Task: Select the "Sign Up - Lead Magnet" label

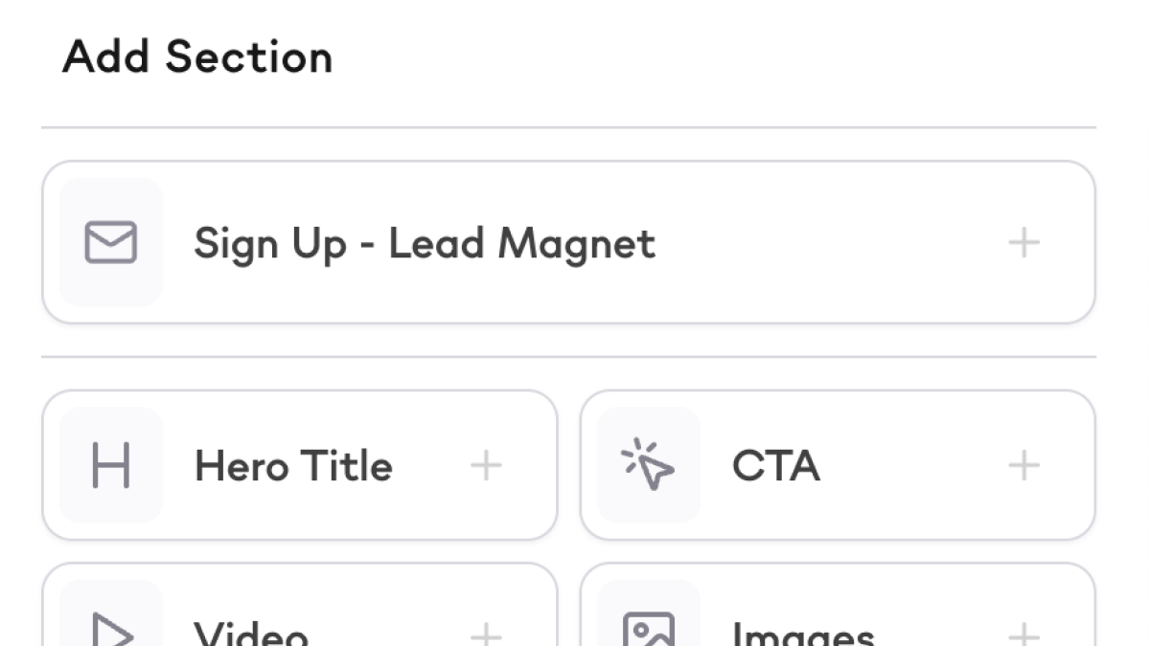Action: click(x=425, y=243)
